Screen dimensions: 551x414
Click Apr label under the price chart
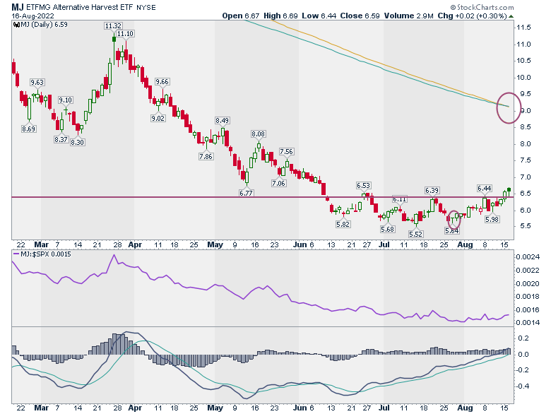point(135,244)
